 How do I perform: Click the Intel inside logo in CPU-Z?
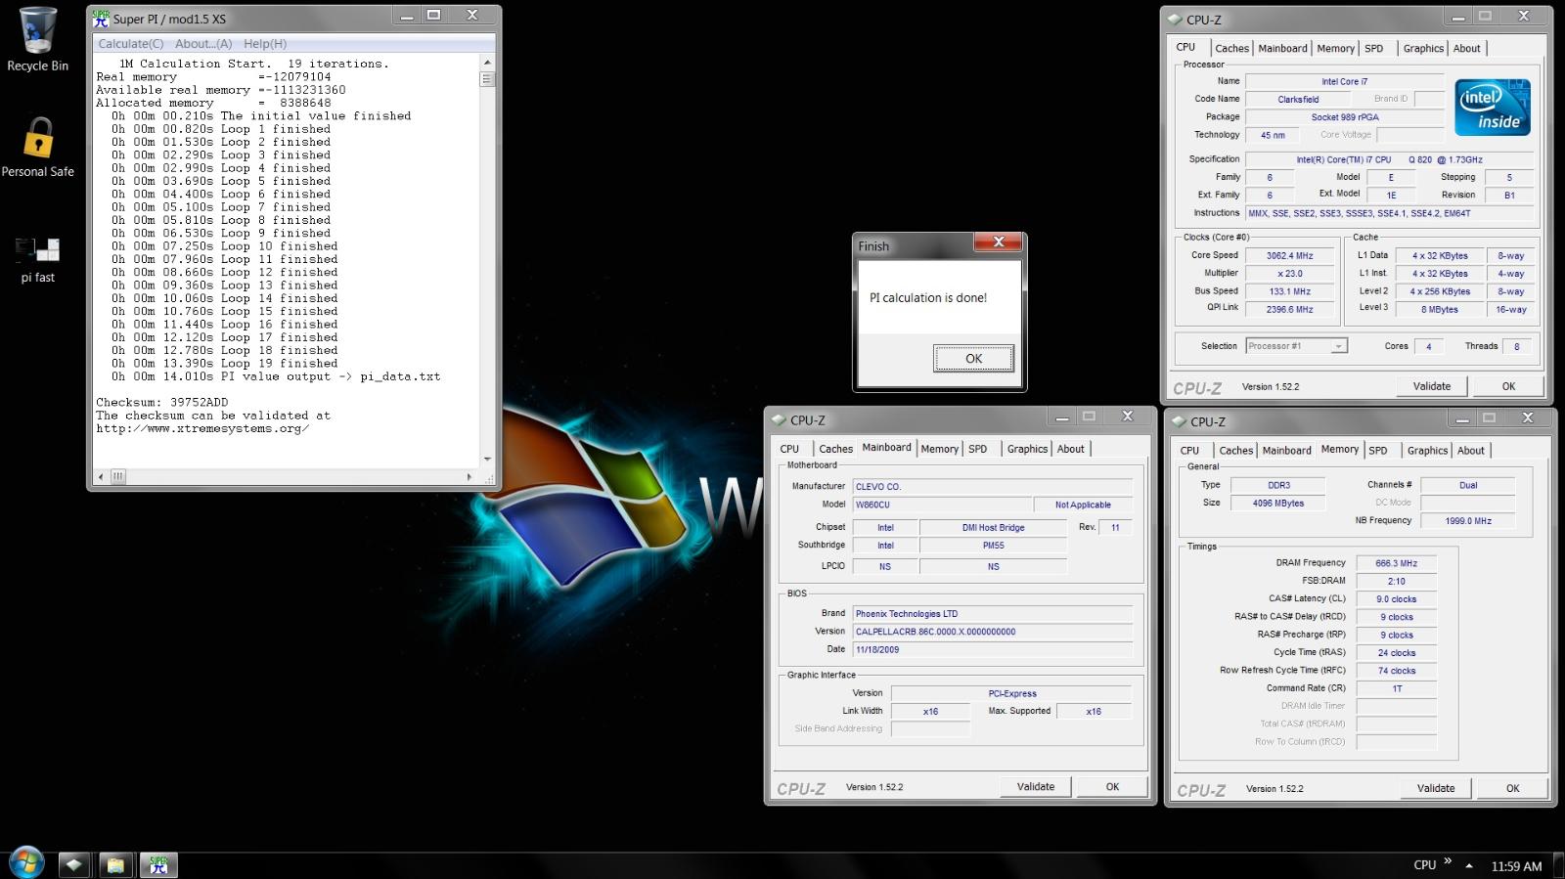point(1493,107)
